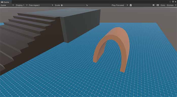Expand the Free Aspect resolution dropdown
Viewport: 177px width, 97px height.
click(x=41, y=5)
